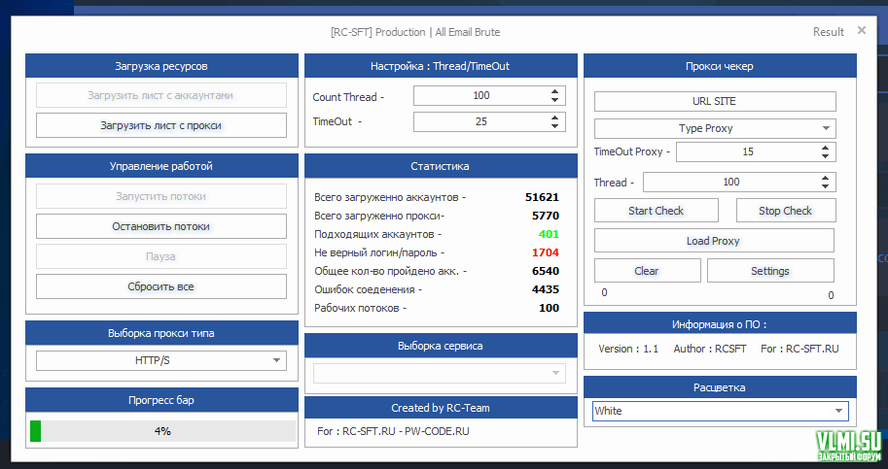Expand the 'Type Proxy' combo box
This screenshot has height=469, width=888.
coord(714,128)
